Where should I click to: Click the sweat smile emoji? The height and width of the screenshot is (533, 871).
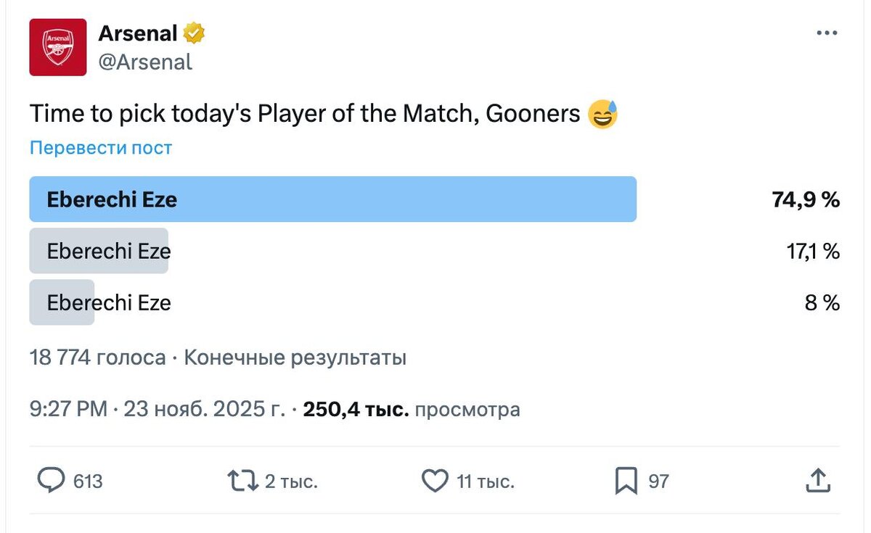602,115
